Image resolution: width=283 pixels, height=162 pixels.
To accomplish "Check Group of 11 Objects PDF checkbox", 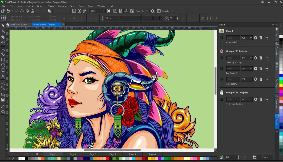I will tap(221, 79).
